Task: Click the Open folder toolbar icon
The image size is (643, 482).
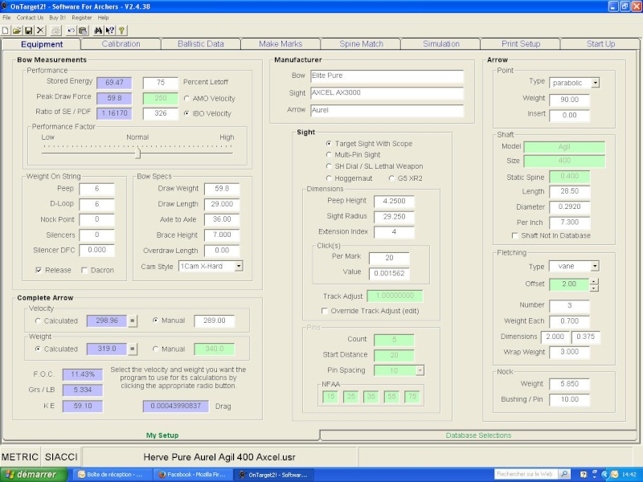Action: pyautogui.click(x=17, y=31)
